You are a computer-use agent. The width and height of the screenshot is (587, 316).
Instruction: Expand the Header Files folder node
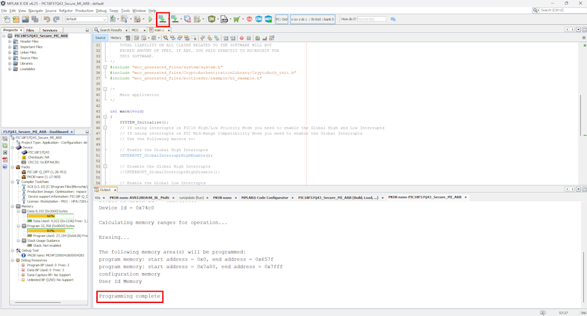coord(10,42)
